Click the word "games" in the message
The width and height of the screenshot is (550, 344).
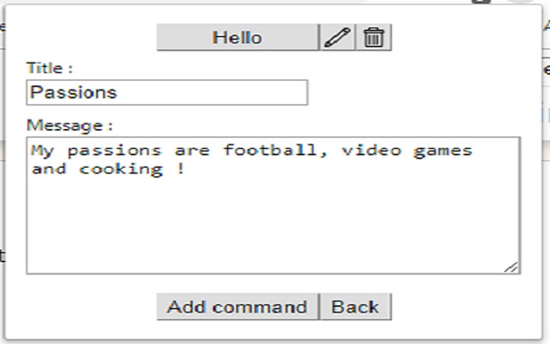point(443,150)
